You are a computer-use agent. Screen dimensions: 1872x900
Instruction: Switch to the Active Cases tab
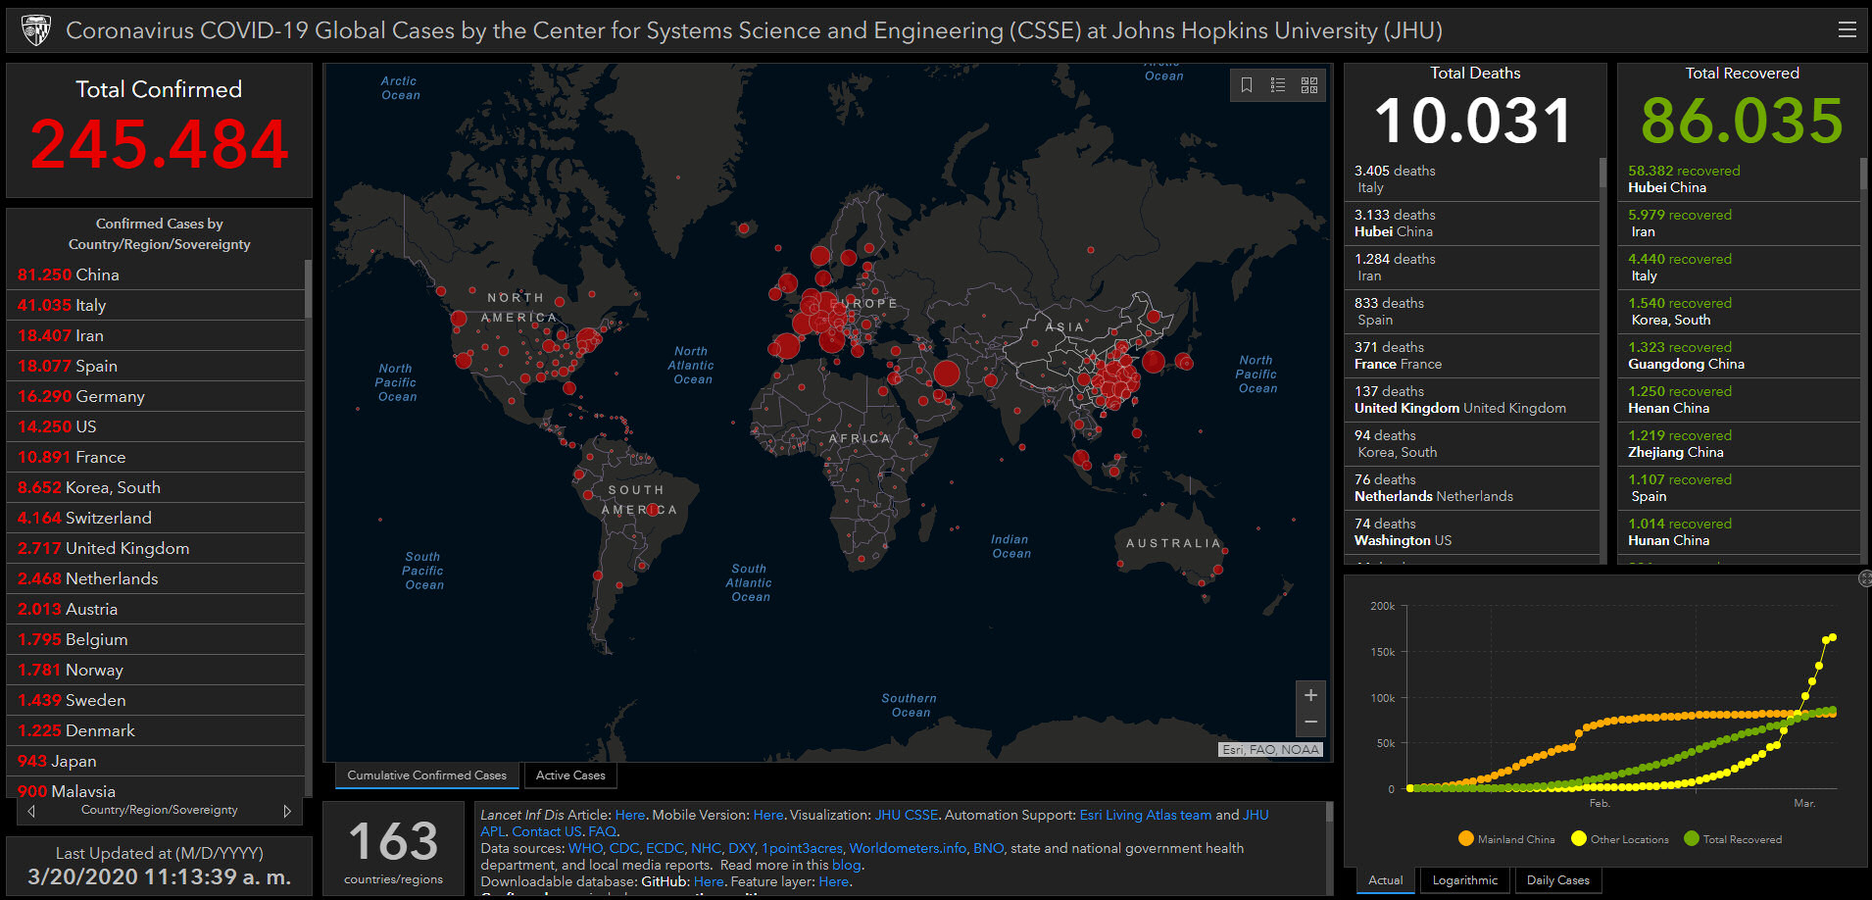570,775
